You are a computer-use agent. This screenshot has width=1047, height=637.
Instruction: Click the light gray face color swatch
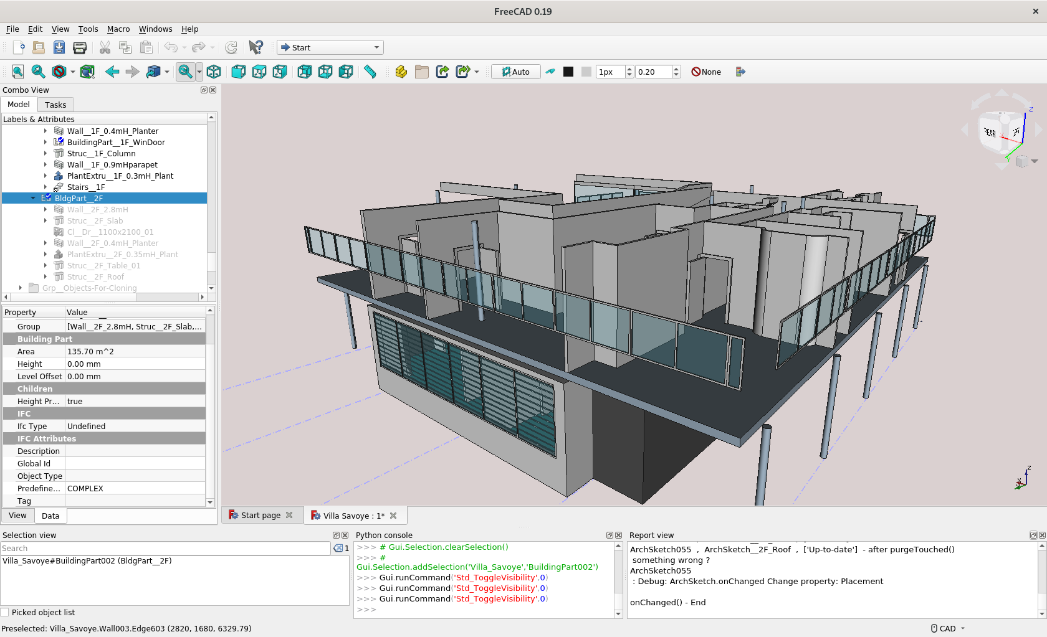[586, 72]
